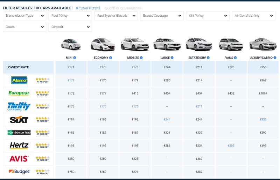
Task: Select Hertz Midsize rate €195
Action: (x=135, y=145)
